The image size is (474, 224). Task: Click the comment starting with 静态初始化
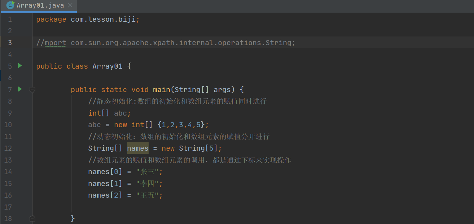pos(177,101)
